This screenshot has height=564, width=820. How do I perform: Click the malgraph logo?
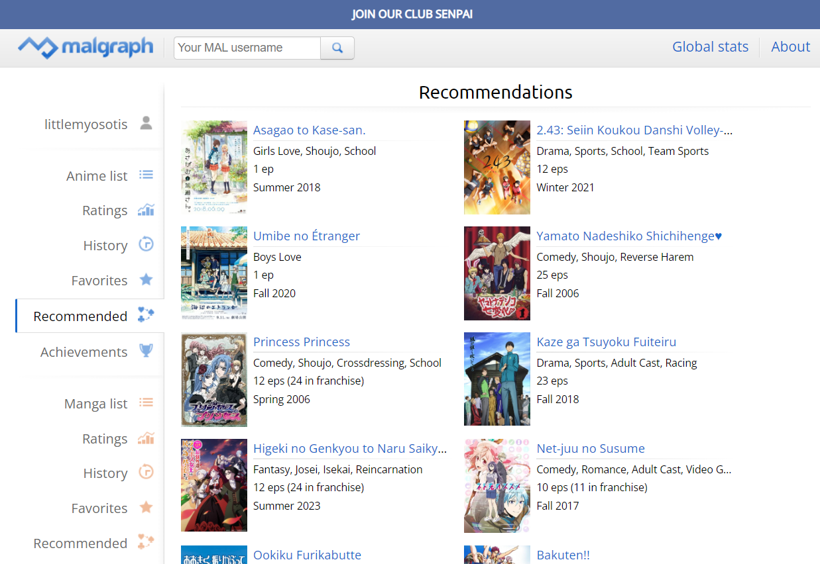[x=86, y=47]
